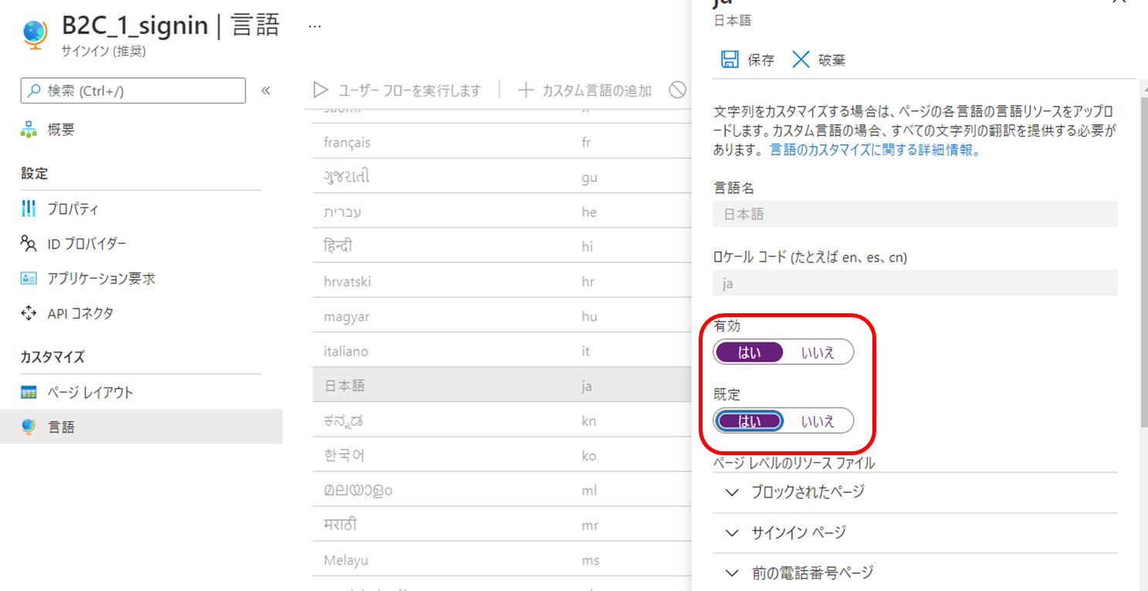Click the 検索 (Ctrl+/) search box

(x=133, y=90)
